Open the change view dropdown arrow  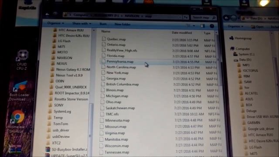pyautogui.click(x=194, y=26)
